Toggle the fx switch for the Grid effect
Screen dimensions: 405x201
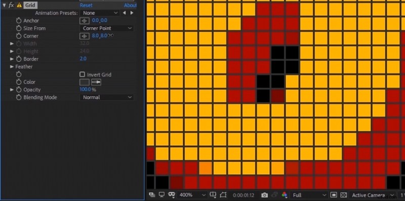(11, 5)
